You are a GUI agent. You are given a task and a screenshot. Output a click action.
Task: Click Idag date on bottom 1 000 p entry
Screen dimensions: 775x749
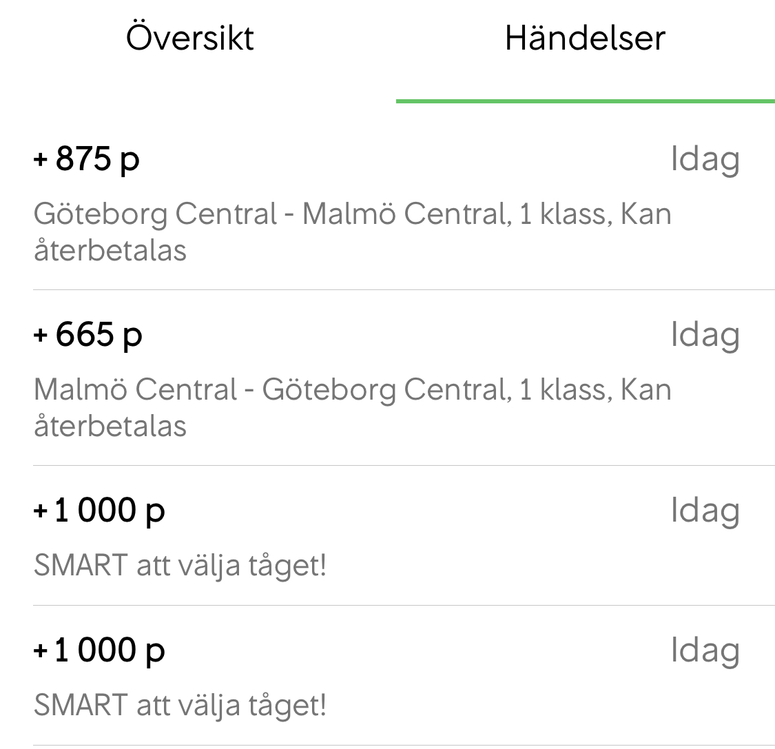tap(705, 651)
